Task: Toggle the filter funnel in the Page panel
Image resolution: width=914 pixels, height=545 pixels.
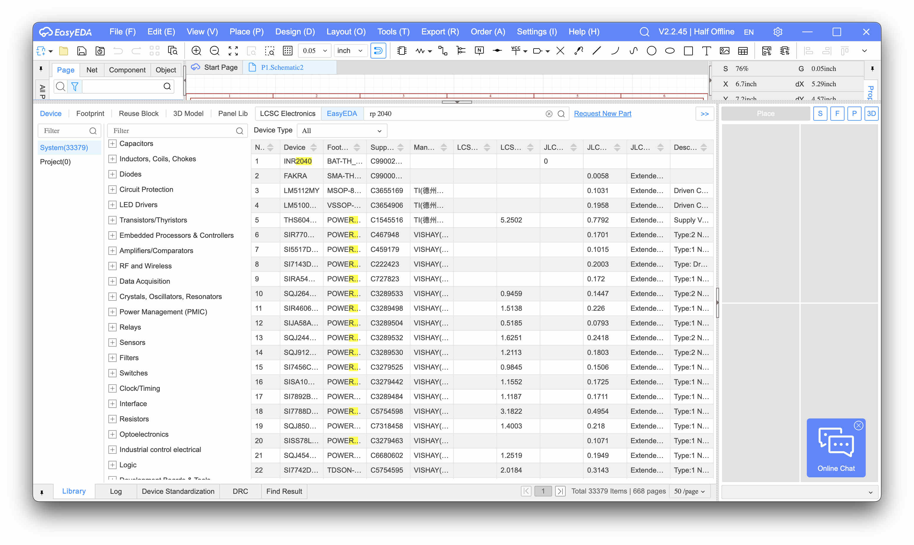Action: point(75,86)
